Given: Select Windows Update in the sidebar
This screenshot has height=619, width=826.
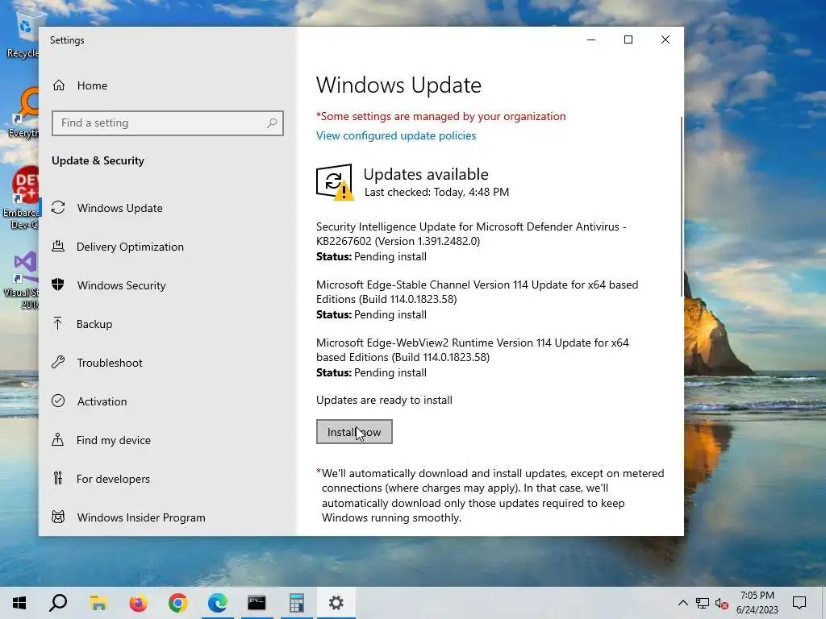Looking at the screenshot, I should coord(168,208).
